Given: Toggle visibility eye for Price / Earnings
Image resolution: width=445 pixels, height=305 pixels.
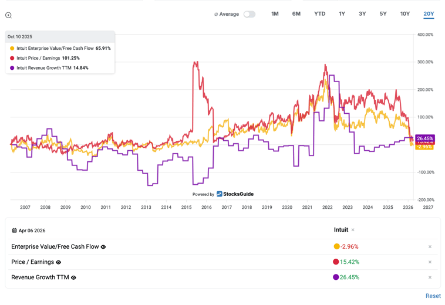Looking at the screenshot, I should click(59, 263).
